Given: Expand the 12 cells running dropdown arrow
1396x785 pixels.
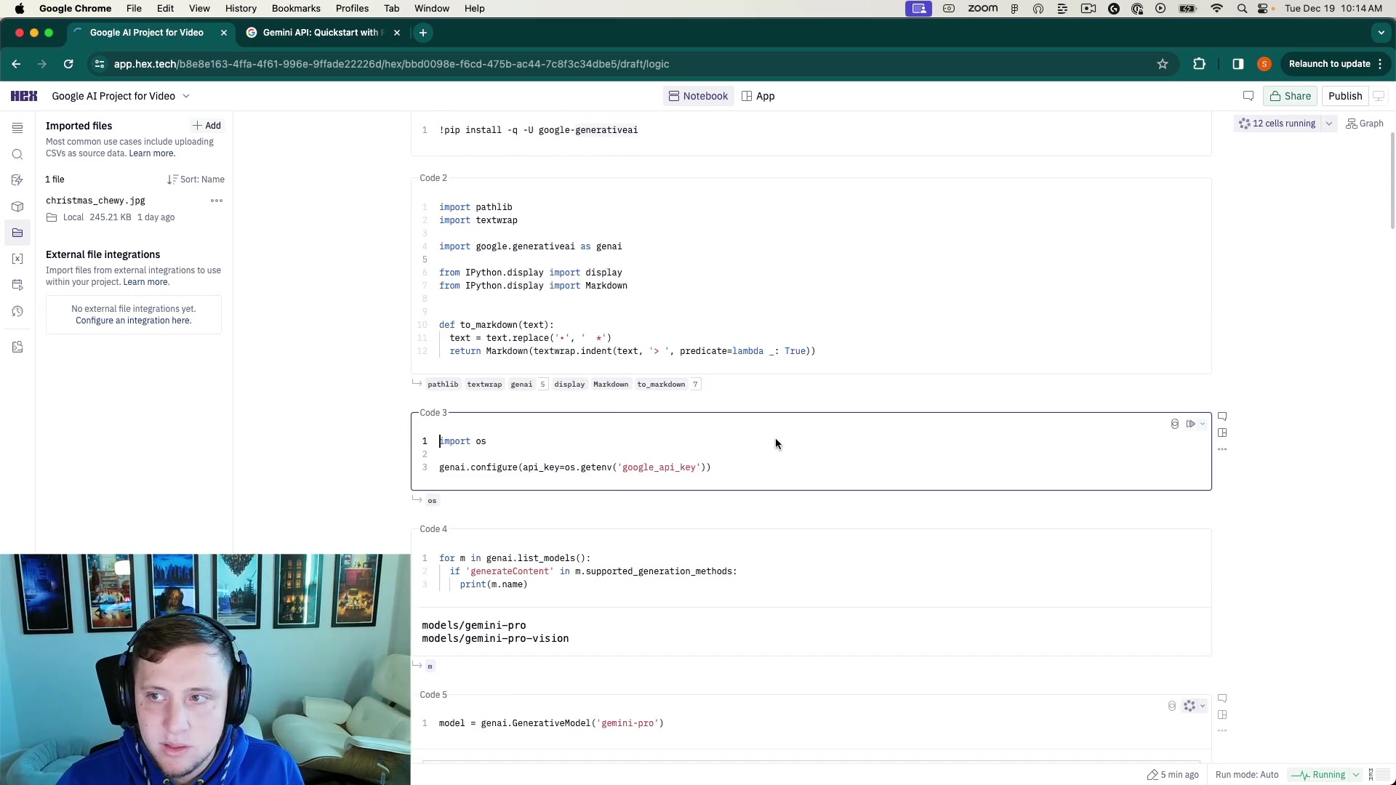Looking at the screenshot, I should 1329,124.
